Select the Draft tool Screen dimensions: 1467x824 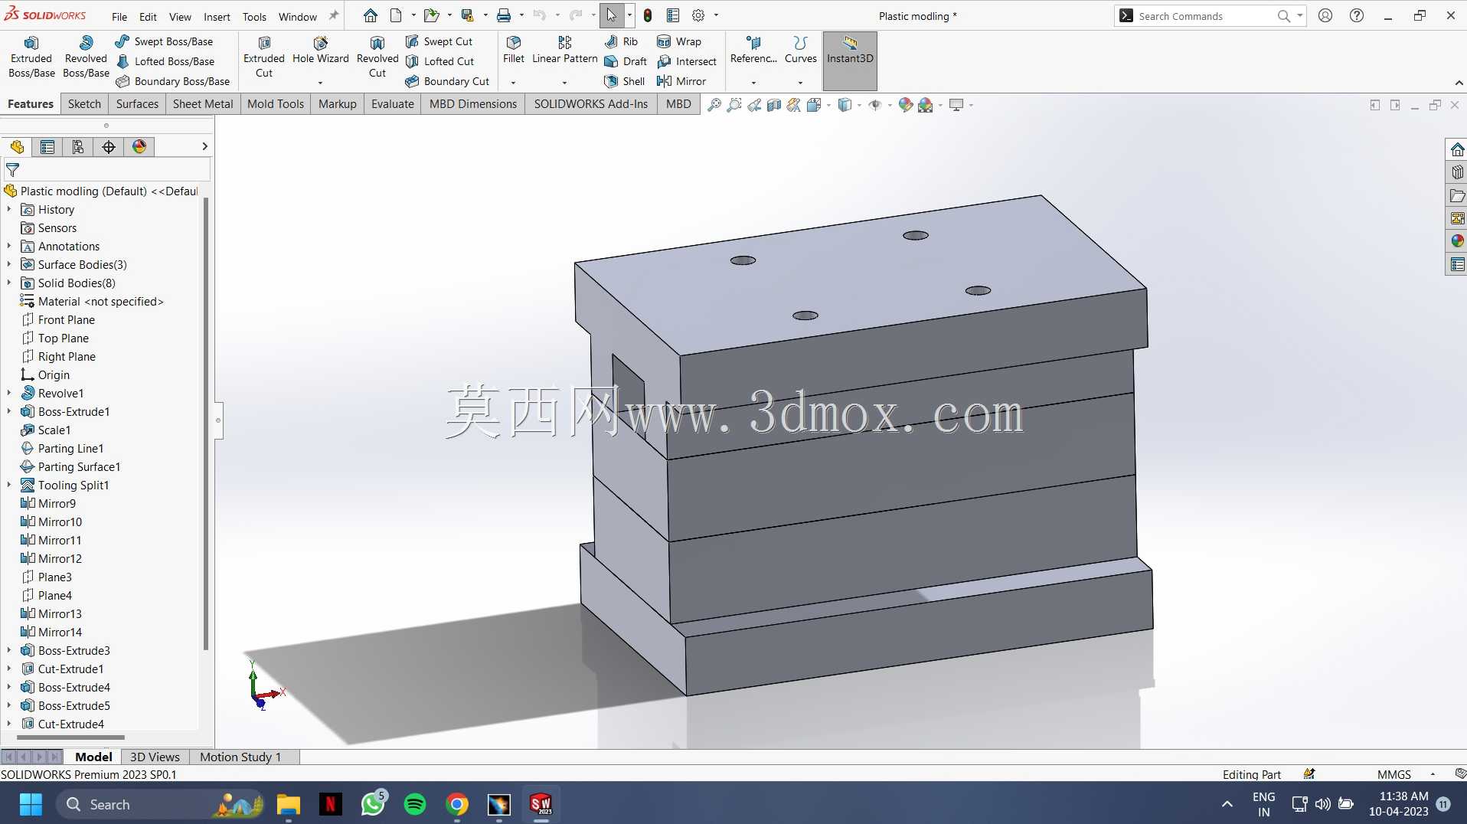(626, 61)
